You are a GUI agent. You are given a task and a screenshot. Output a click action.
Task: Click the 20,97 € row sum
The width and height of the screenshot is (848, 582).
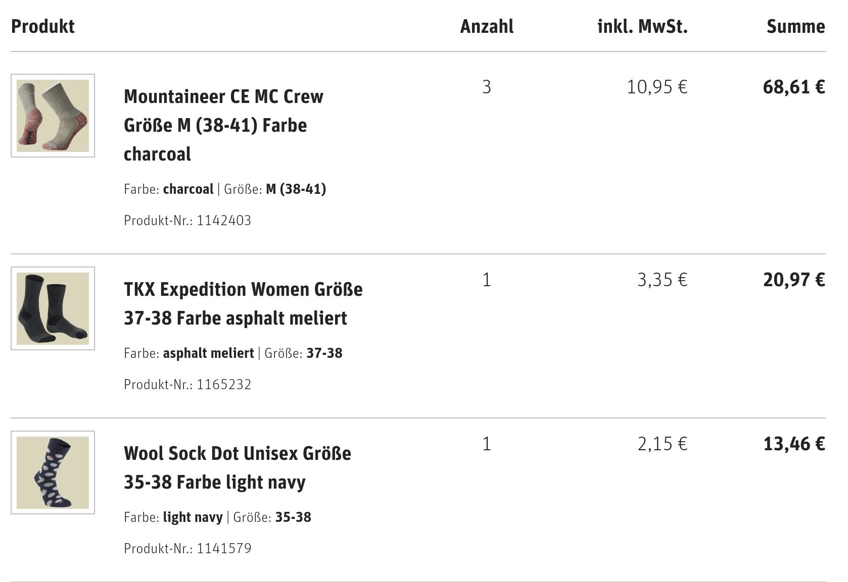tap(794, 279)
